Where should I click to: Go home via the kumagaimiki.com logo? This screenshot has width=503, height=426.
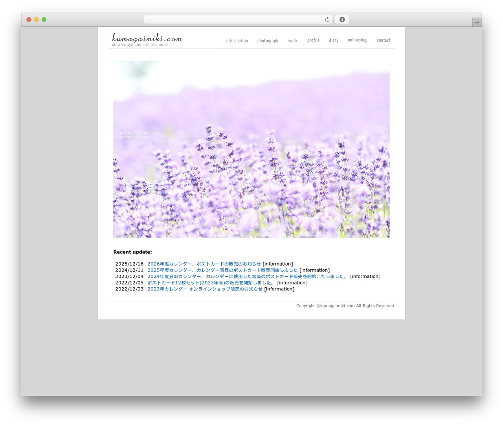pyautogui.click(x=147, y=40)
